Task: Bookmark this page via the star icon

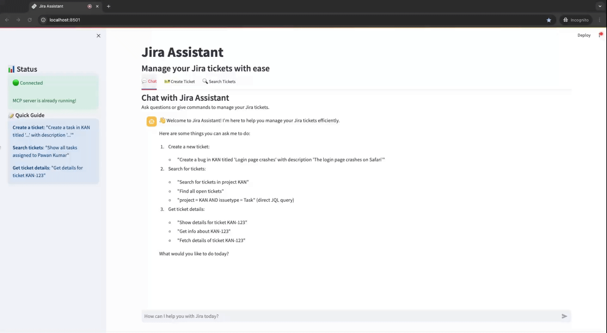Action: 549,20
